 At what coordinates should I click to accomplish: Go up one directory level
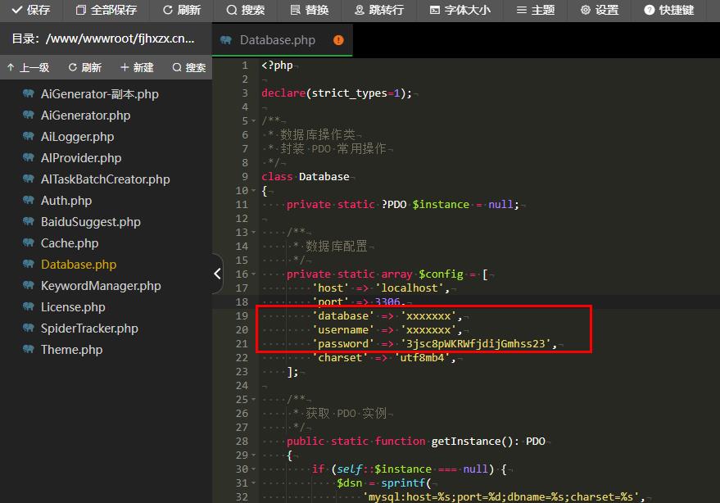[x=27, y=68]
